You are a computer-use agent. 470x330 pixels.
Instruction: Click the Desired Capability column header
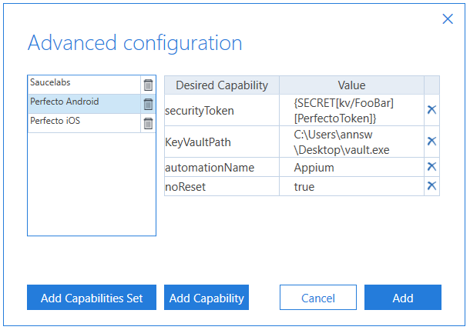pos(222,85)
